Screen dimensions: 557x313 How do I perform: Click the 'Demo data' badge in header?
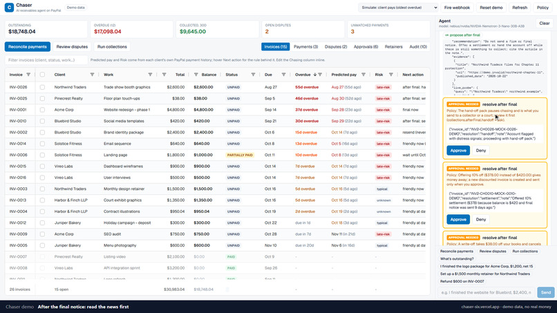[75, 8]
